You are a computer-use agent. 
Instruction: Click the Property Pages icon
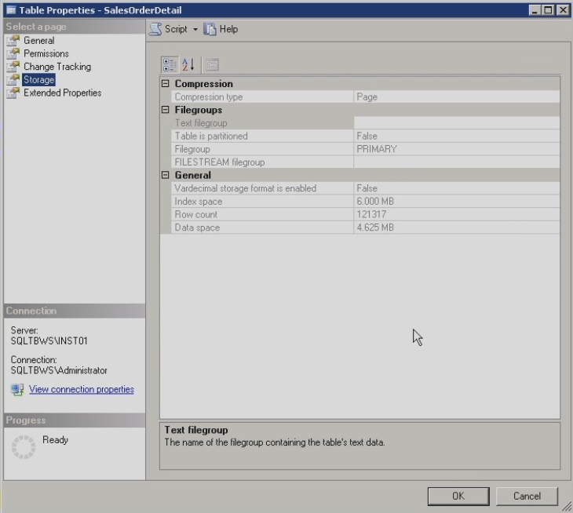point(212,64)
